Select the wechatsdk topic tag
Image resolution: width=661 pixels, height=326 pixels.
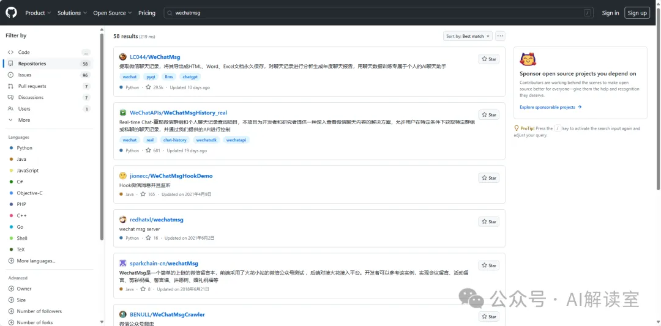click(207, 140)
